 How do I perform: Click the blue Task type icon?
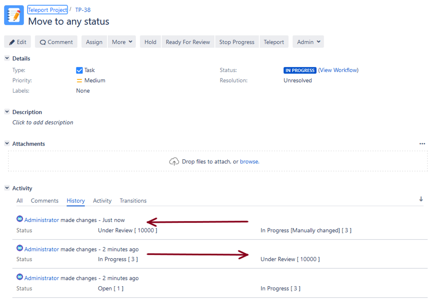click(x=79, y=70)
